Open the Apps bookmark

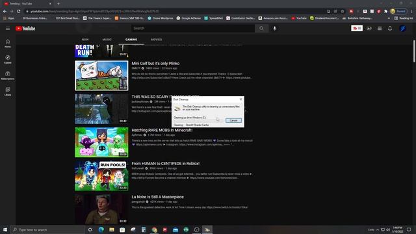coord(8,18)
